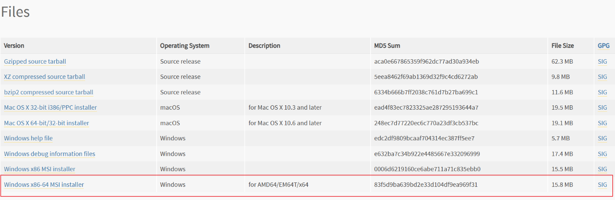Click the 5.7 MB file size
The height and width of the screenshot is (200, 615).
[561, 138]
